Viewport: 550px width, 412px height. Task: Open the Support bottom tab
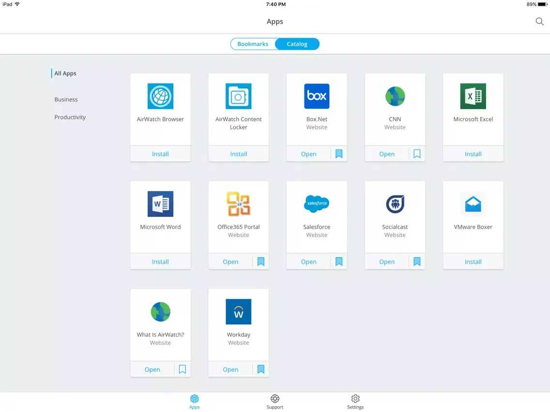[275, 401]
